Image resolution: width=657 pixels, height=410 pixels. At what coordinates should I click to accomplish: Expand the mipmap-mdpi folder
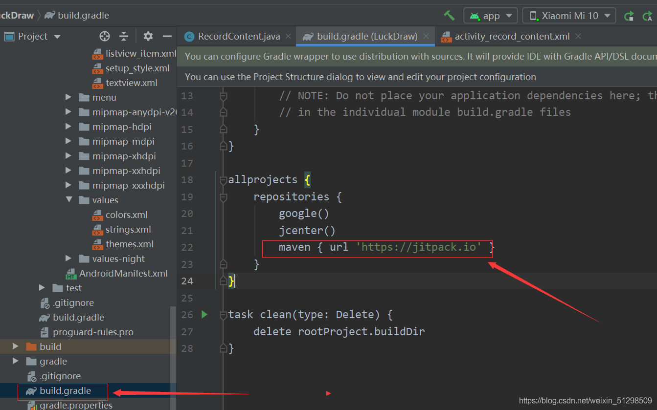click(68, 142)
